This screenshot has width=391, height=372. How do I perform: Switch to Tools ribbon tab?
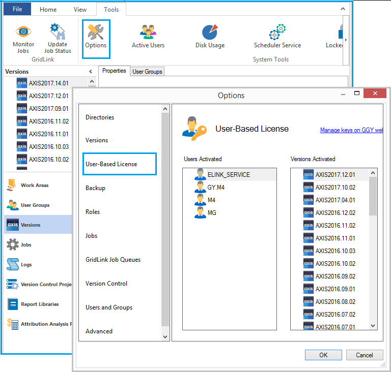111,10
